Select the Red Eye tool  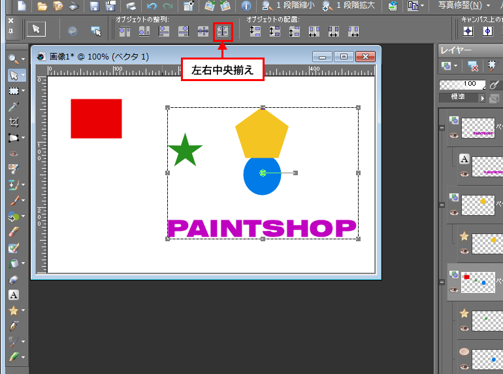point(14,154)
